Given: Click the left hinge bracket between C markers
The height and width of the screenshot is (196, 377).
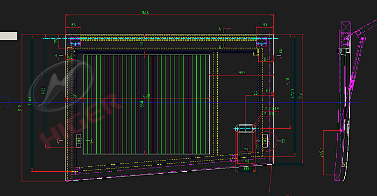Looking at the screenshot, I should pyautogui.click(x=78, y=140).
